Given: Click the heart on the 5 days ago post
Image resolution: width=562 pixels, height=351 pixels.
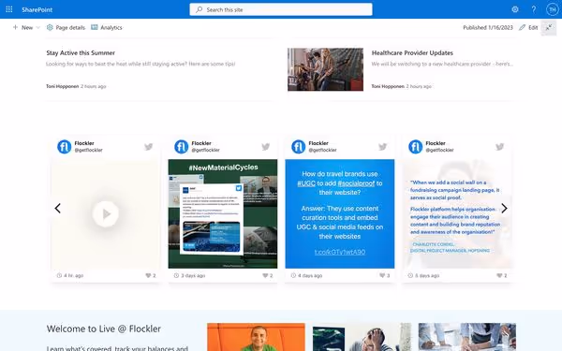Looking at the screenshot, I should click(x=499, y=275).
